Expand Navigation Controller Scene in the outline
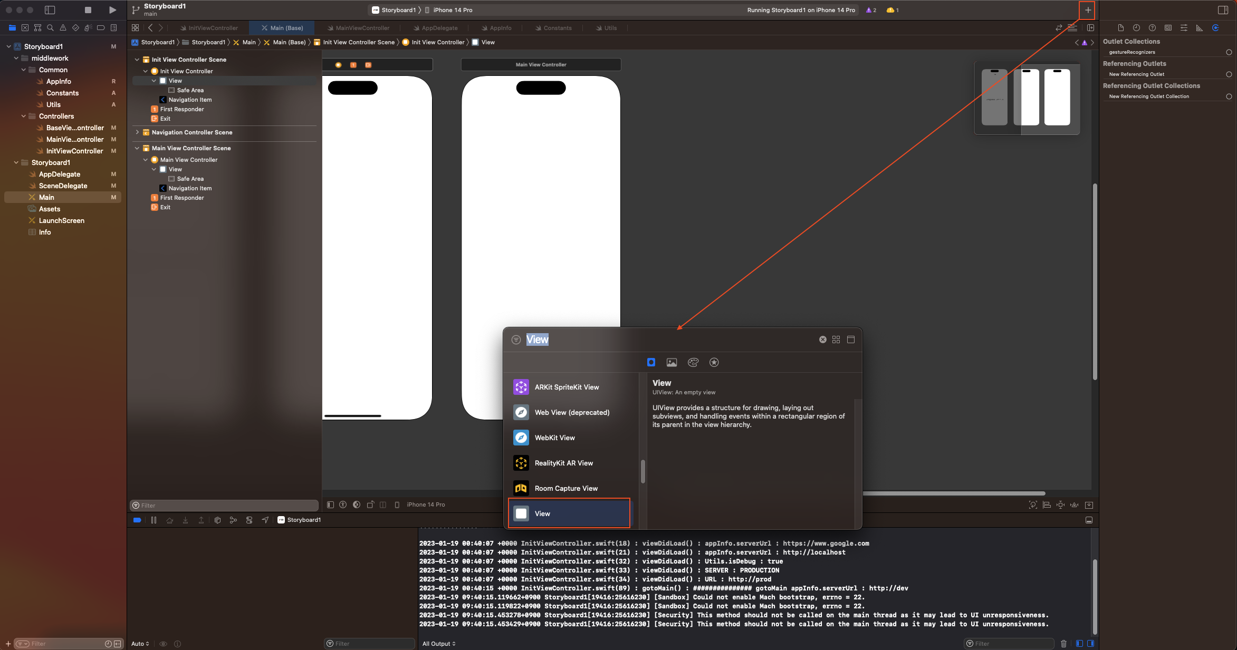The image size is (1237, 650). 137,132
